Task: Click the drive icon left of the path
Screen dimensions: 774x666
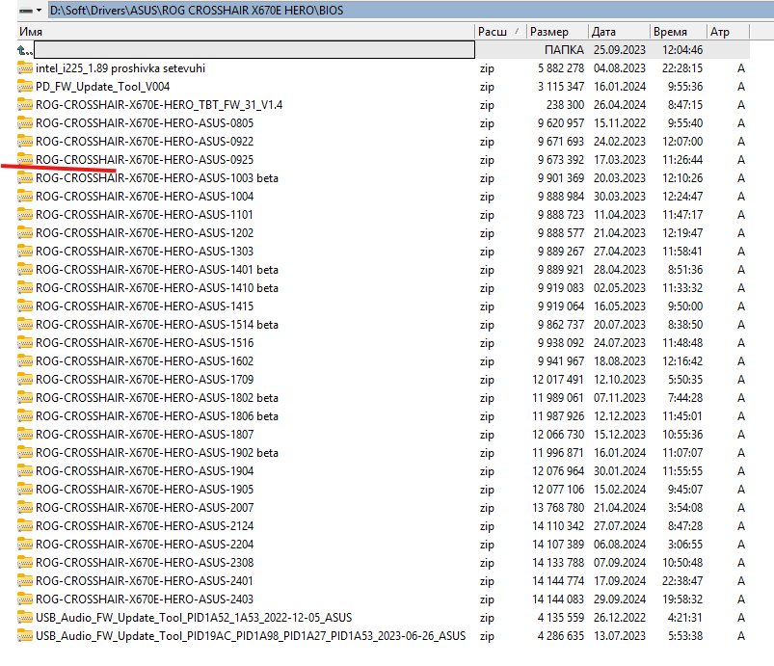Action: 26,11
